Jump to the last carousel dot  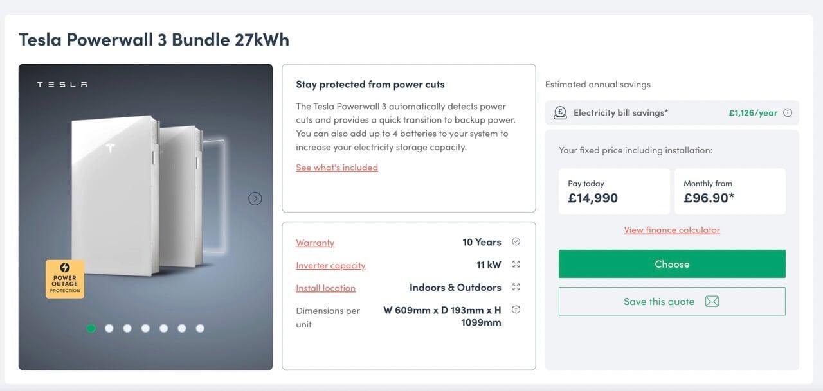[x=200, y=328]
